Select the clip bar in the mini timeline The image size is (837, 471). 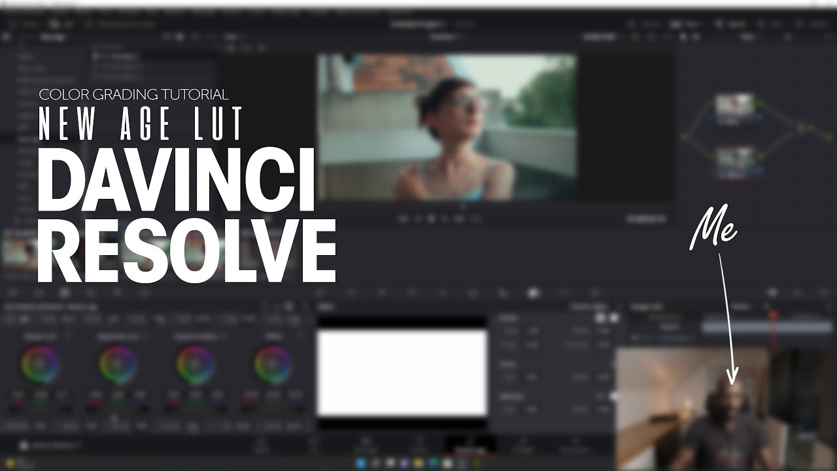(768, 328)
